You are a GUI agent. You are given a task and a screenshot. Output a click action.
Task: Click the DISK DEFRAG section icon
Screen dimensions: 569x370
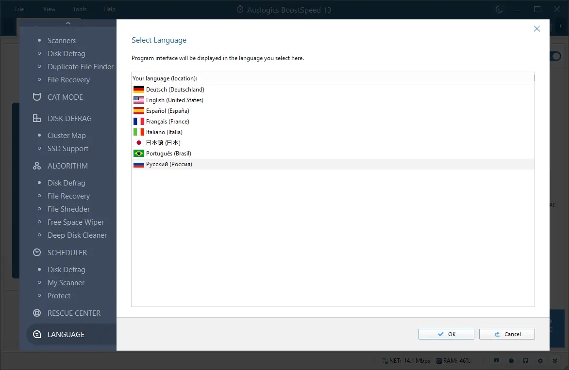pyautogui.click(x=36, y=118)
